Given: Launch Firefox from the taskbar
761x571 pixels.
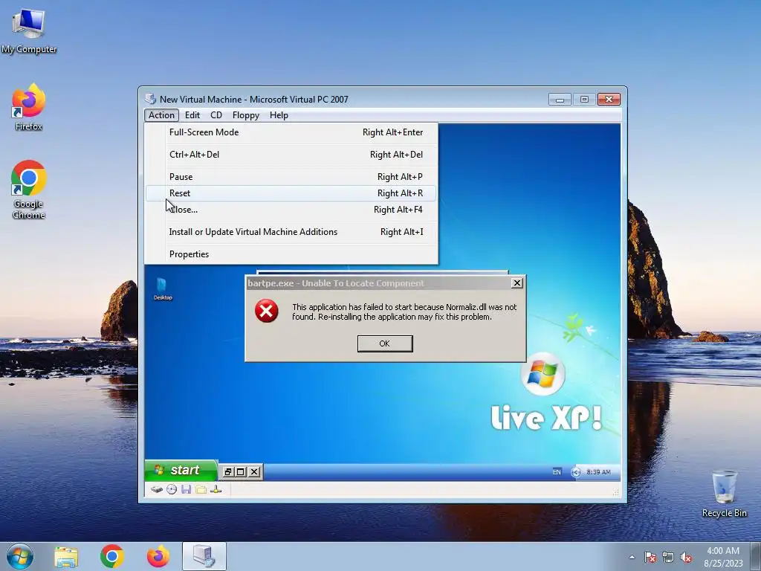Looking at the screenshot, I should [x=158, y=557].
